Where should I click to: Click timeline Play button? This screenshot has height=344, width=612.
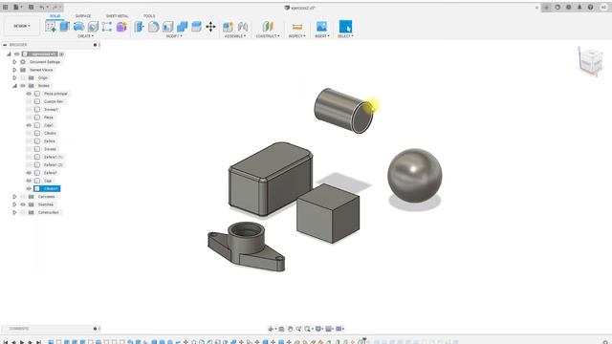point(22,342)
